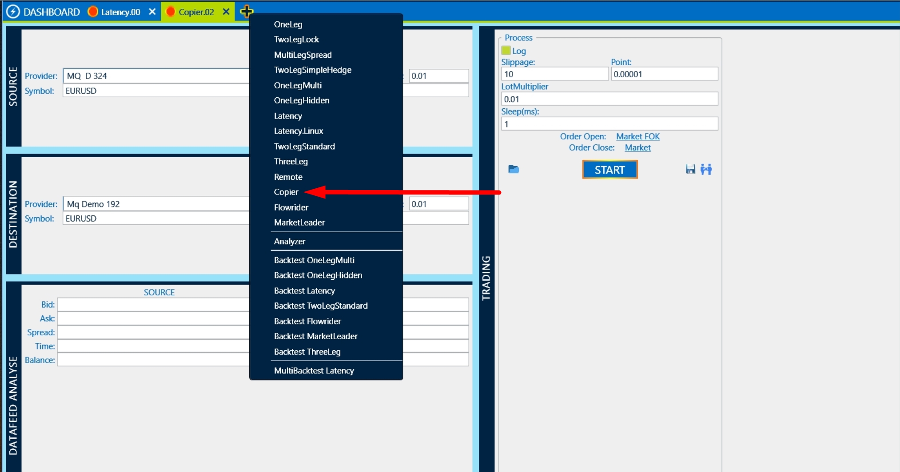
Task: Click the Dashboard lightning logo icon
Action: coord(13,12)
